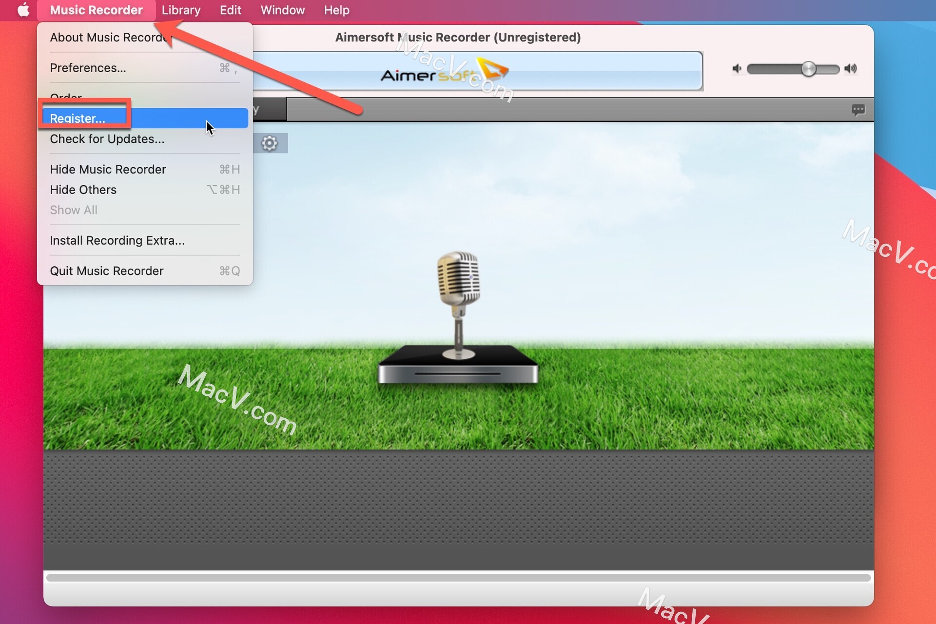Click the bottom progress bar
The height and width of the screenshot is (624, 936).
pyautogui.click(x=458, y=578)
